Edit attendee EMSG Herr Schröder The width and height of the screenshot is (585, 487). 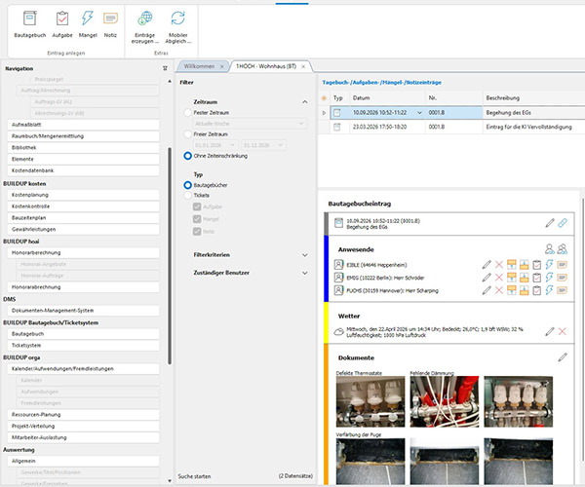tap(487, 278)
